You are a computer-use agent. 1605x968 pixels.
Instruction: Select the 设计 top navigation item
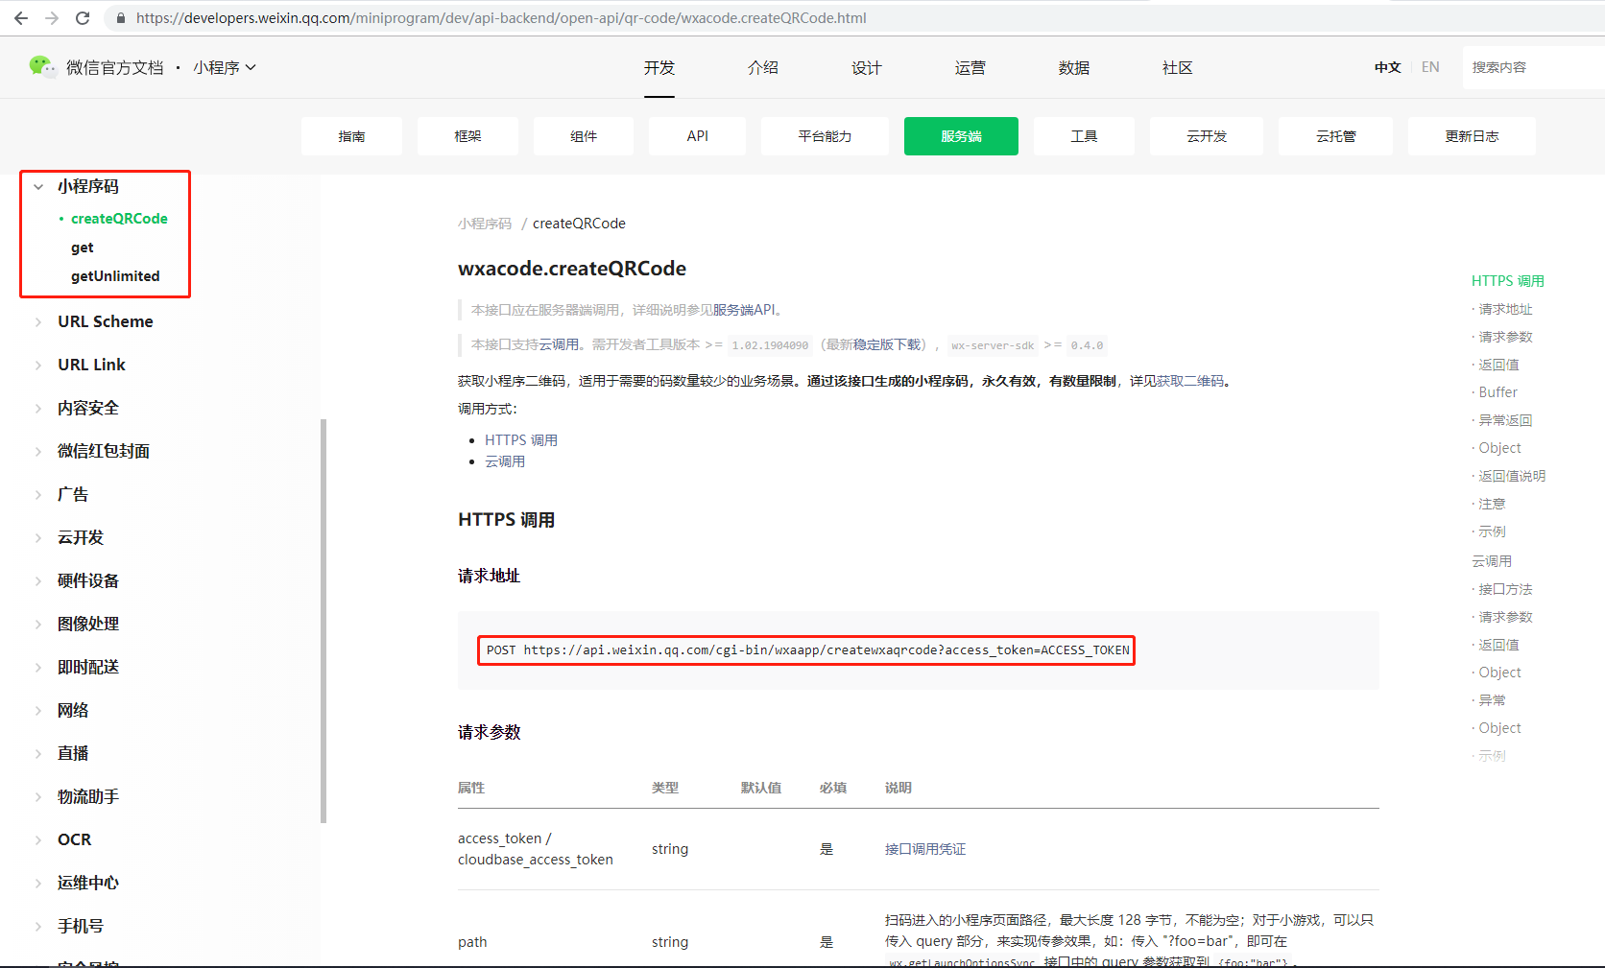click(x=867, y=67)
